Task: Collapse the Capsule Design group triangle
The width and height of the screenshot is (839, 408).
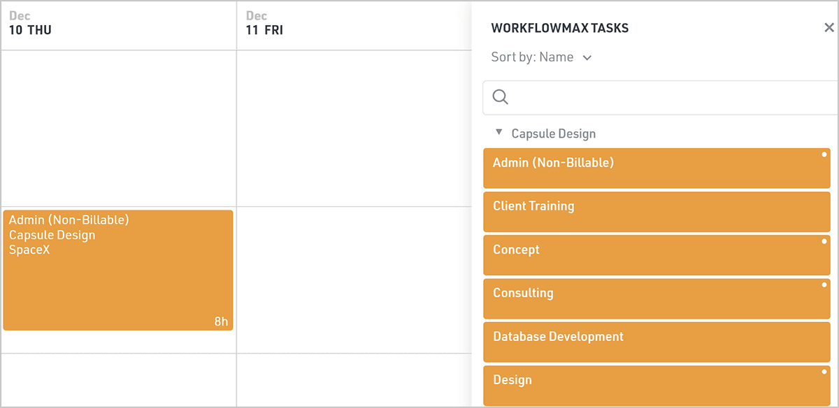Action: (499, 132)
